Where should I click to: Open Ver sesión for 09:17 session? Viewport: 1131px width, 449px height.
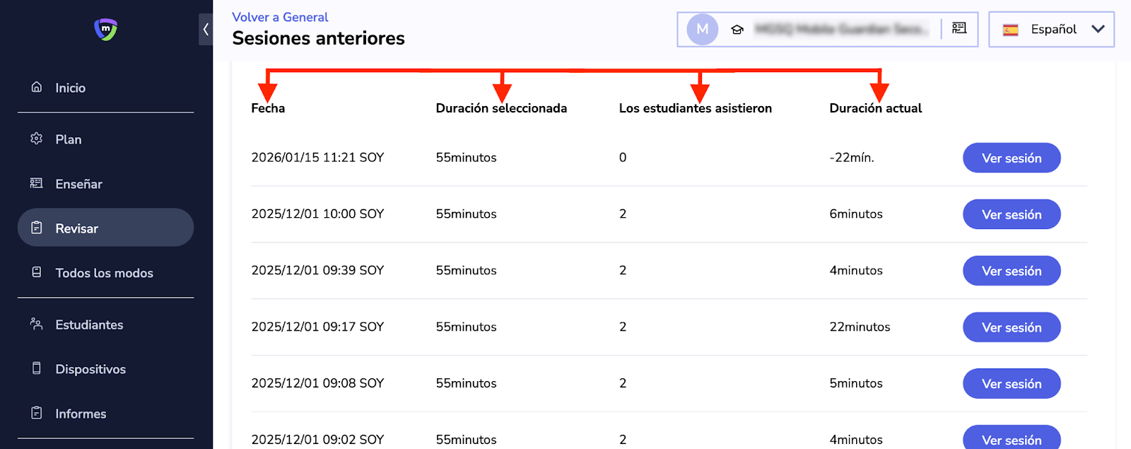click(1012, 327)
